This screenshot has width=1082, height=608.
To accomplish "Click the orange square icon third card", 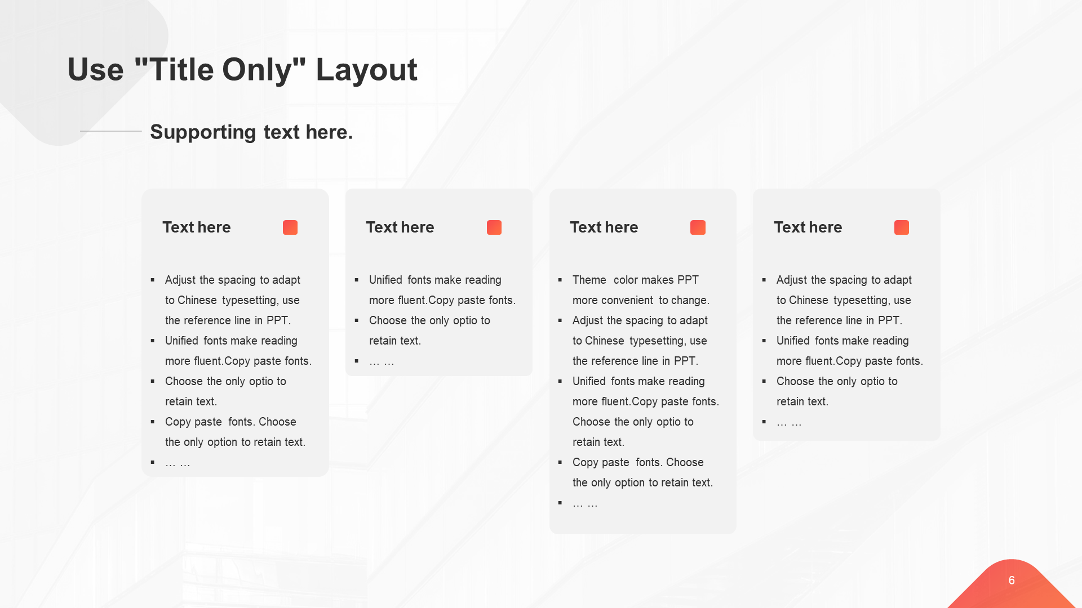I will (698, 227).
